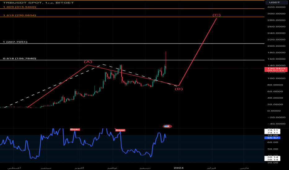The image size is (289, 170).
Task: Click the (B) wave label
Action: [179, 89]
